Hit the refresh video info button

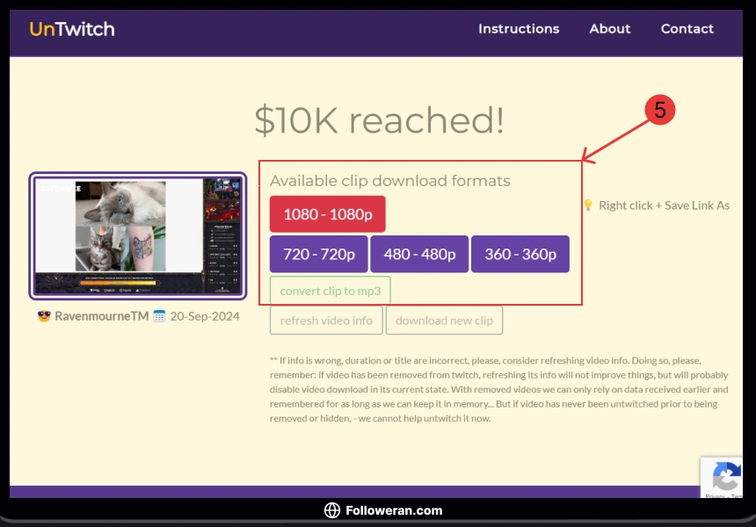pos(326,321)
